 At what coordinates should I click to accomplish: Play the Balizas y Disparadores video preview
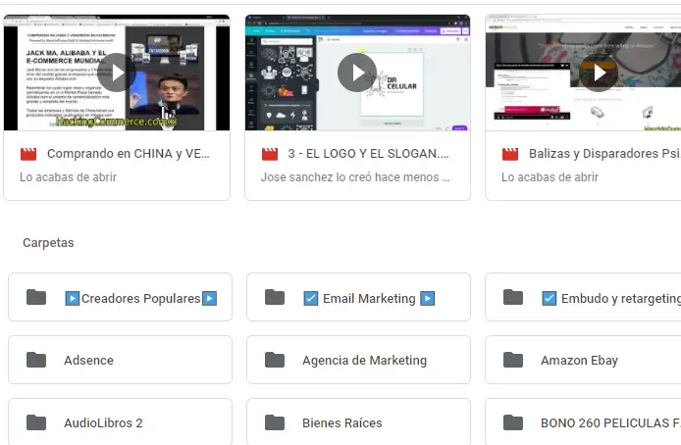coord(598,73)
